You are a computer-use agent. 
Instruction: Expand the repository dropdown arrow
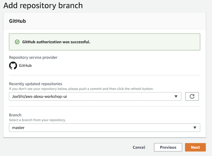(176, 96)
